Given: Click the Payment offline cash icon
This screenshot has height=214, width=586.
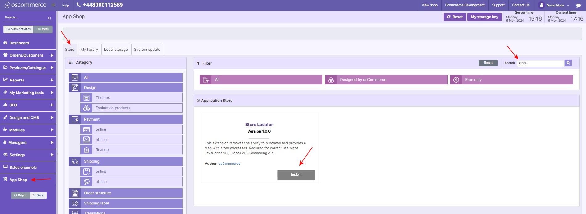Looking at the screenshot, I should tap(87, 140).
